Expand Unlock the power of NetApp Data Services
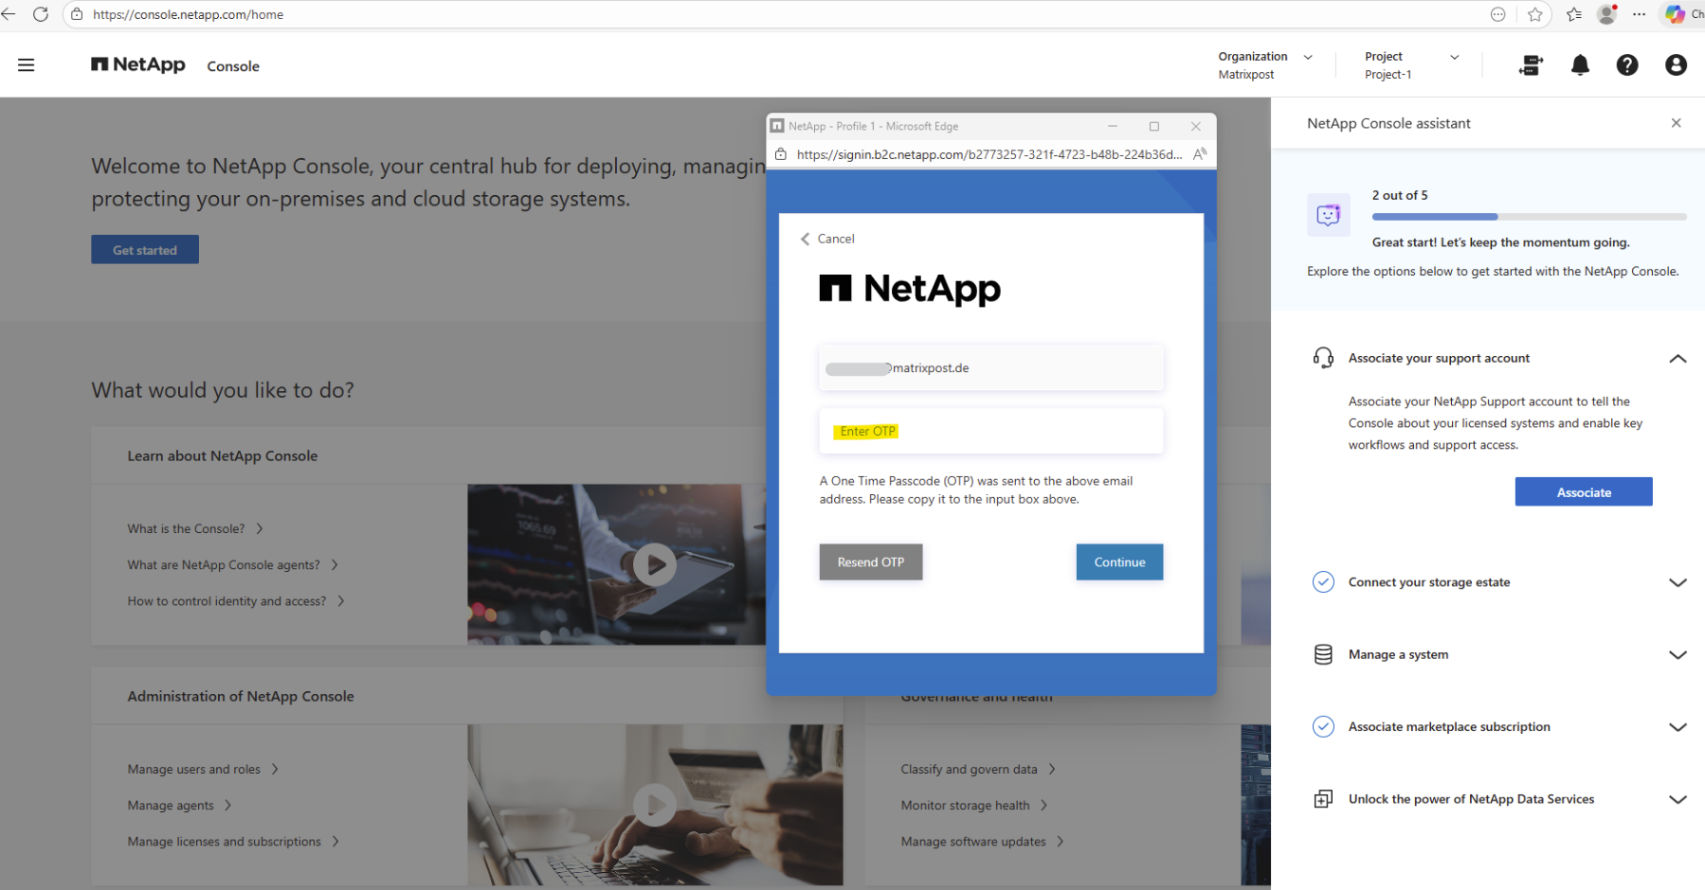The image size is (1705, 890). (1678, 799)
